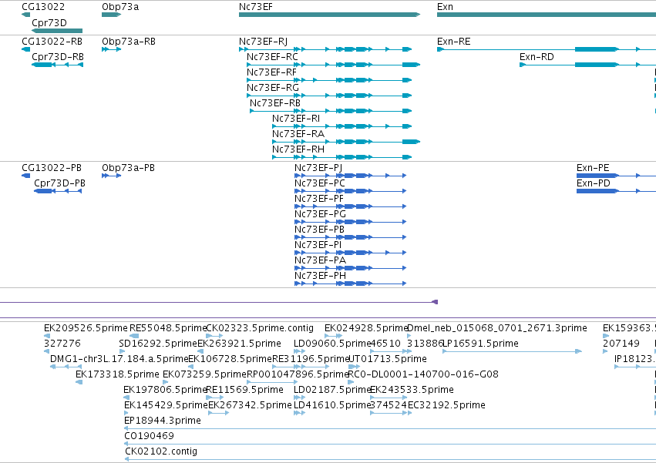Select CK02102.contig feature
The image size is (656, 463).
(x=161, y=451)
